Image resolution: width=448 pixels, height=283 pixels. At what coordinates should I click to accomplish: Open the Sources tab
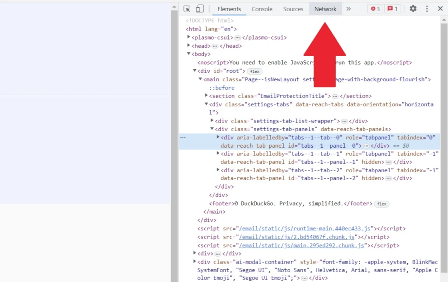click(293, 9)
